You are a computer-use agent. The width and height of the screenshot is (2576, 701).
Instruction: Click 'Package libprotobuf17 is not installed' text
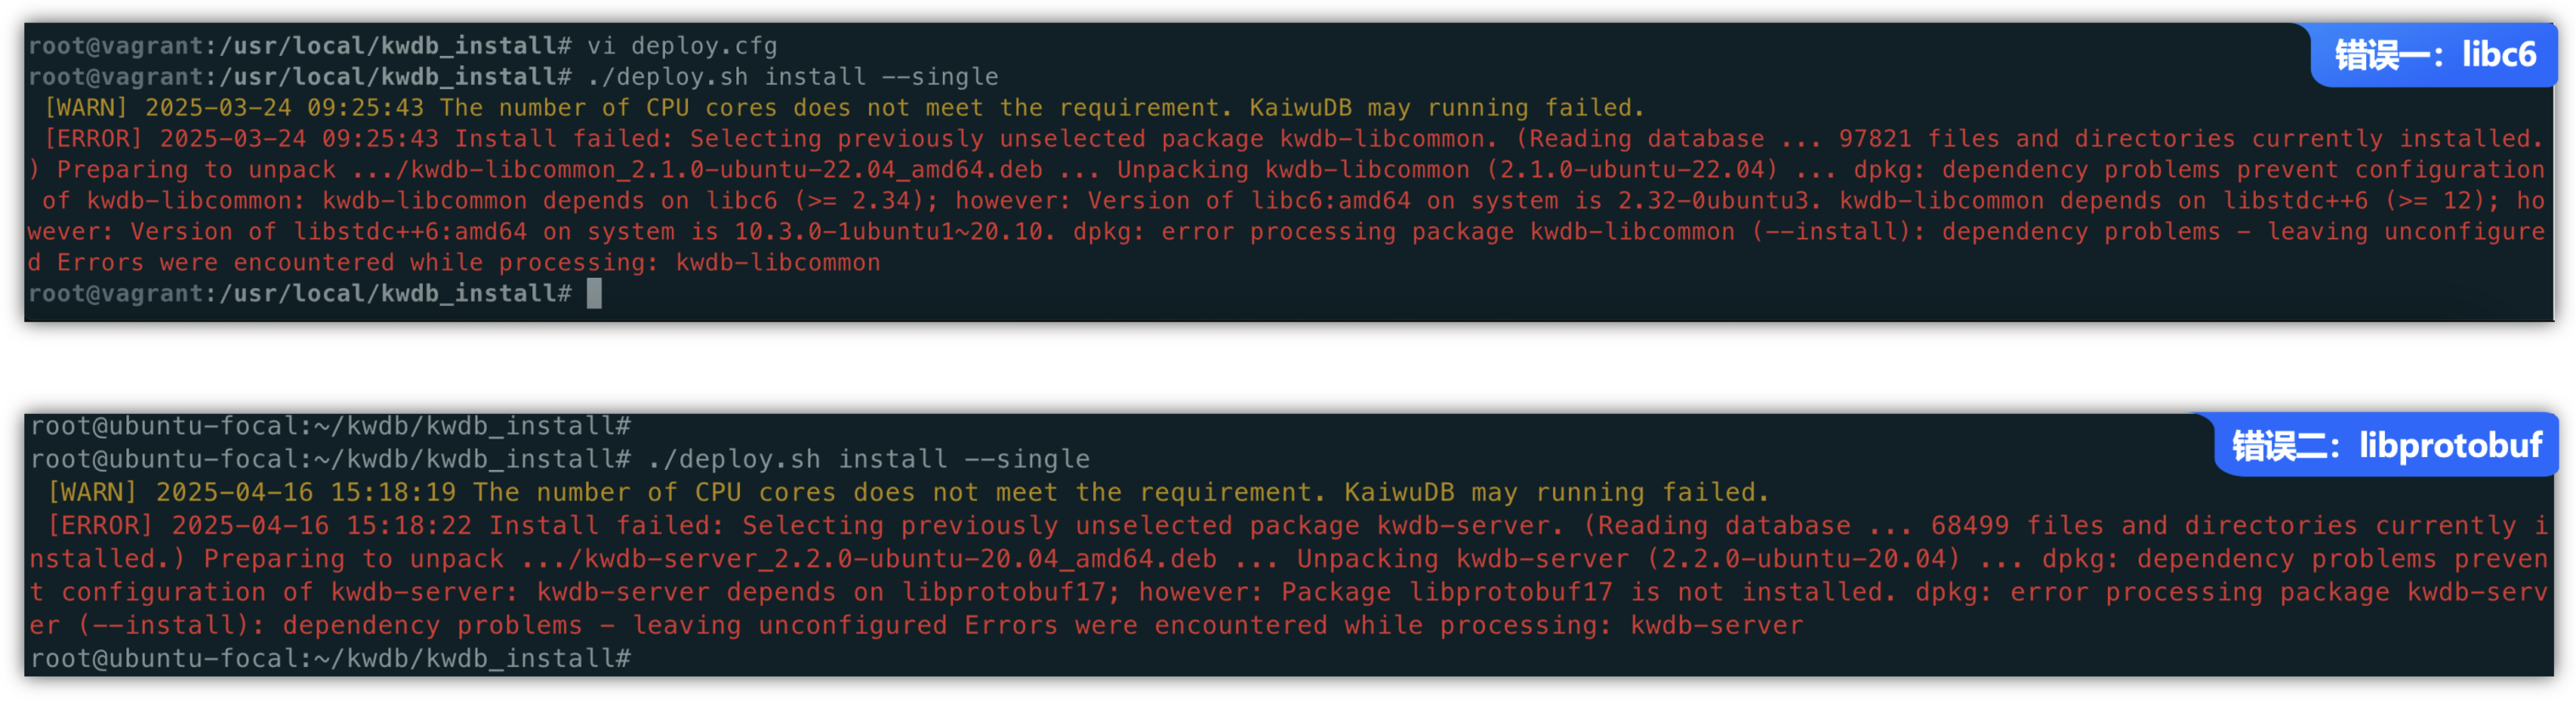tap(1587, 592)
